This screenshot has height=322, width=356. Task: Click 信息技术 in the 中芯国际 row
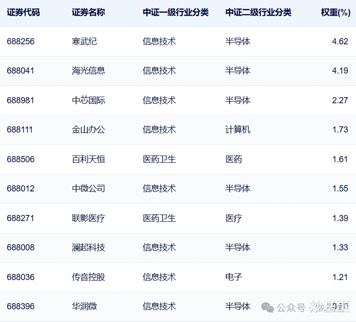159,100
